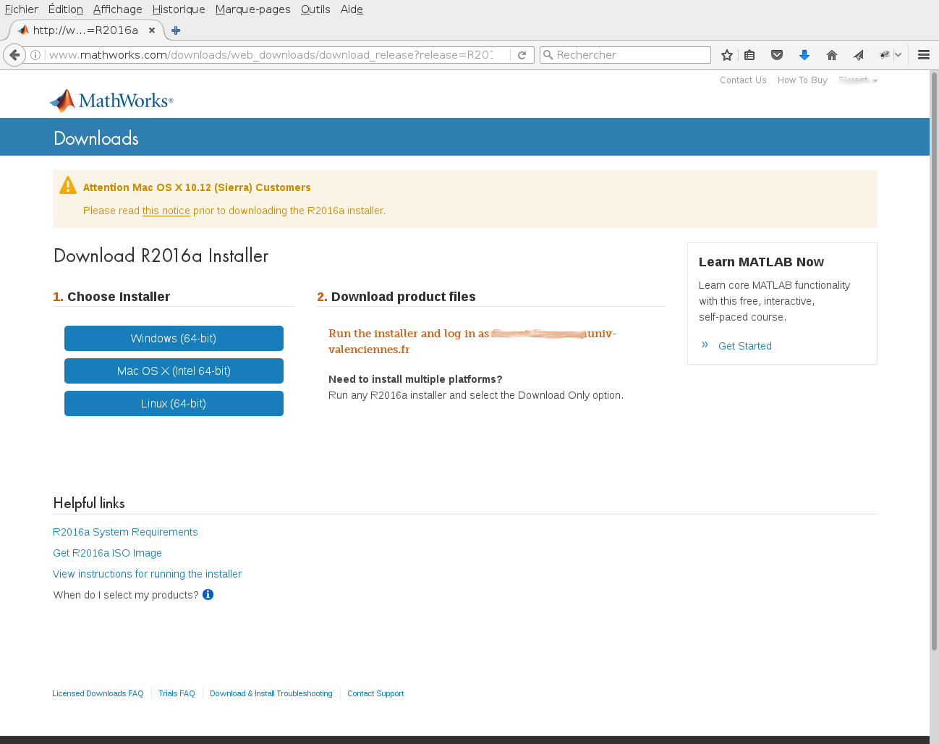This screenshot has width=939, height=744.
Task: Click the chevron icon beside Get Started
Action: click(705, 344)
